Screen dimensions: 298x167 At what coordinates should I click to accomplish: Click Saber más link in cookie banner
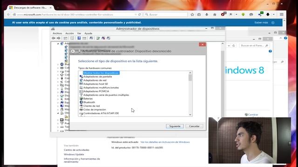261,23
